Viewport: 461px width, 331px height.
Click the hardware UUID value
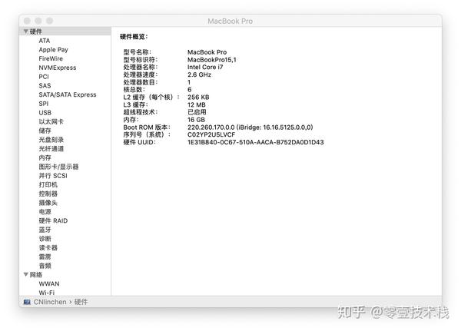[x=256, y=142]
